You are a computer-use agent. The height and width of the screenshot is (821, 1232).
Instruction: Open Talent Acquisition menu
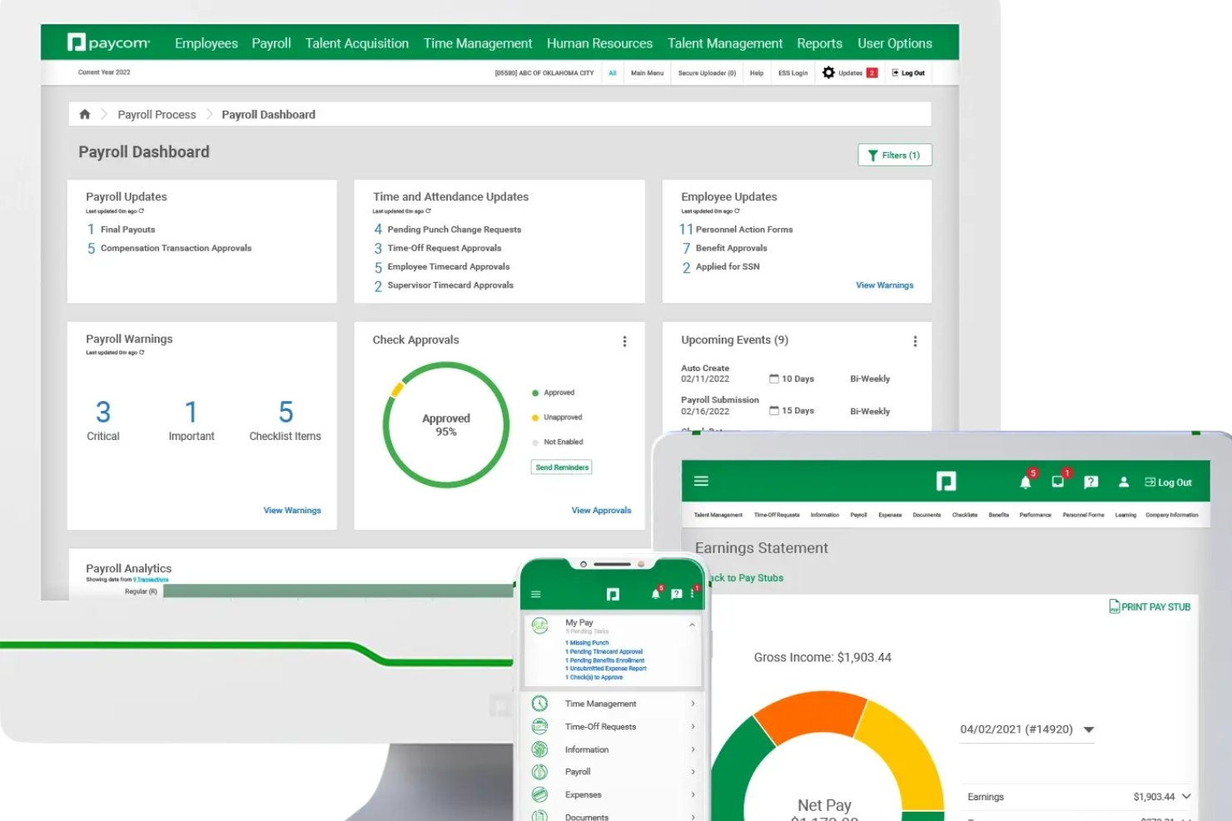357,43
